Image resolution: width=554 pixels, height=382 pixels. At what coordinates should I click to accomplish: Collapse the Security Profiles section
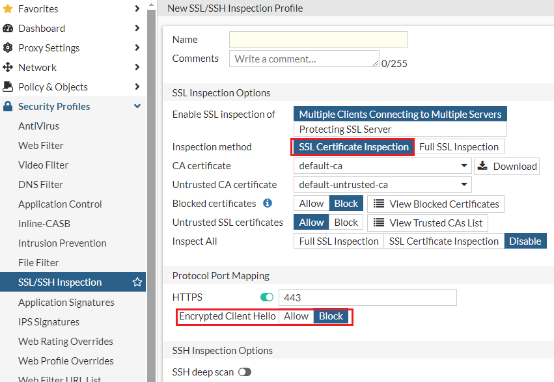137,107
